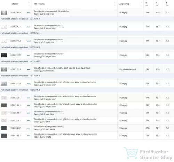The width and height of the screenshot is (174, 162).
Task: Select article number 115.882.11.1
Action: click(15, 113)
